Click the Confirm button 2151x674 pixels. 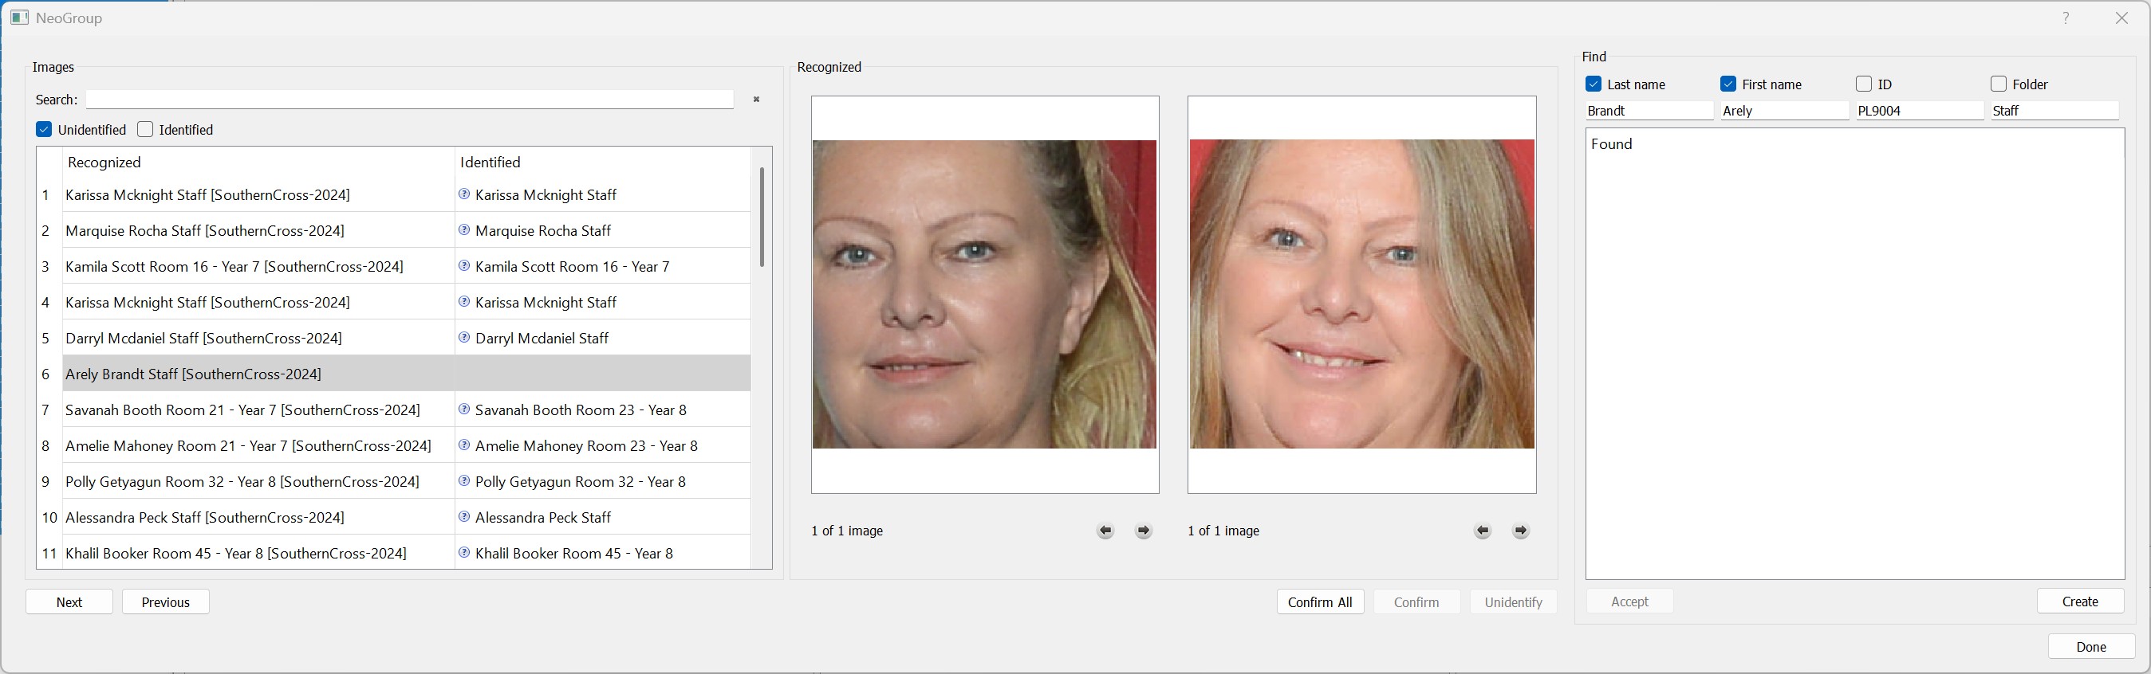1416,602
